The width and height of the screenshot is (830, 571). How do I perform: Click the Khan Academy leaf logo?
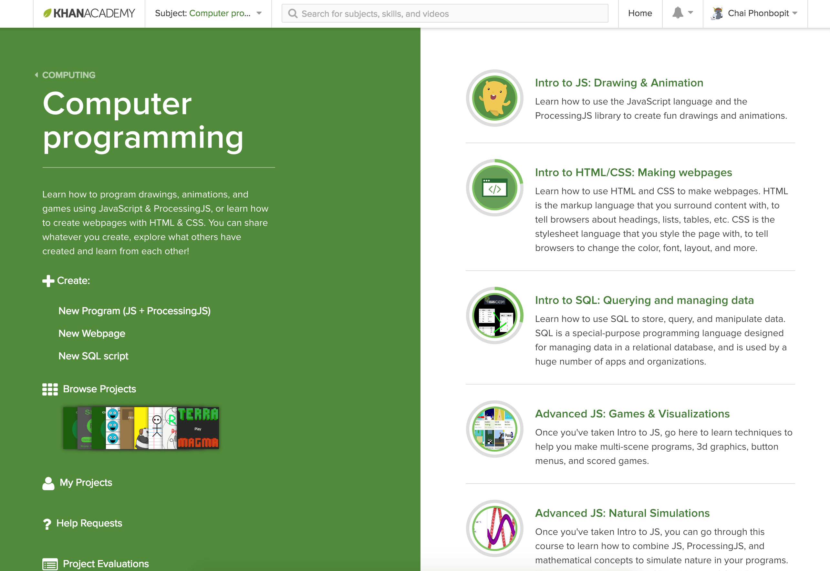tap(47, 13)
